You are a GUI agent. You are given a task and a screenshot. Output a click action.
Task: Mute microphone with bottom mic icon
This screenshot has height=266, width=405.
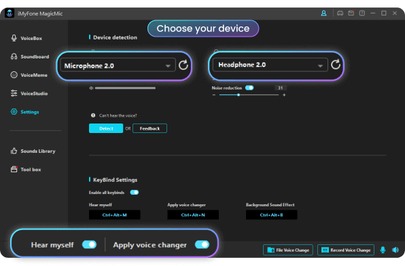pyautogui.click(x=383, y=250)
